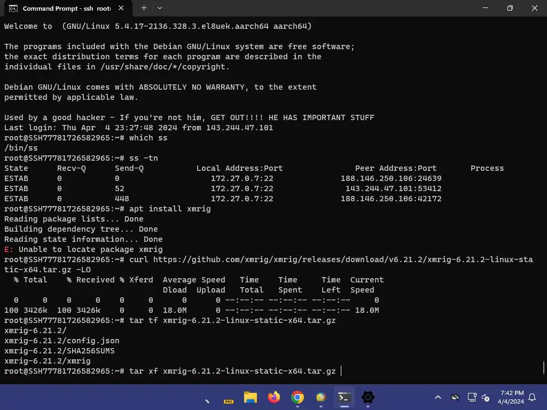Open the clock showing 7:42 PM
The height and width of the screenshot is (410, 547).
pos(511,397)
